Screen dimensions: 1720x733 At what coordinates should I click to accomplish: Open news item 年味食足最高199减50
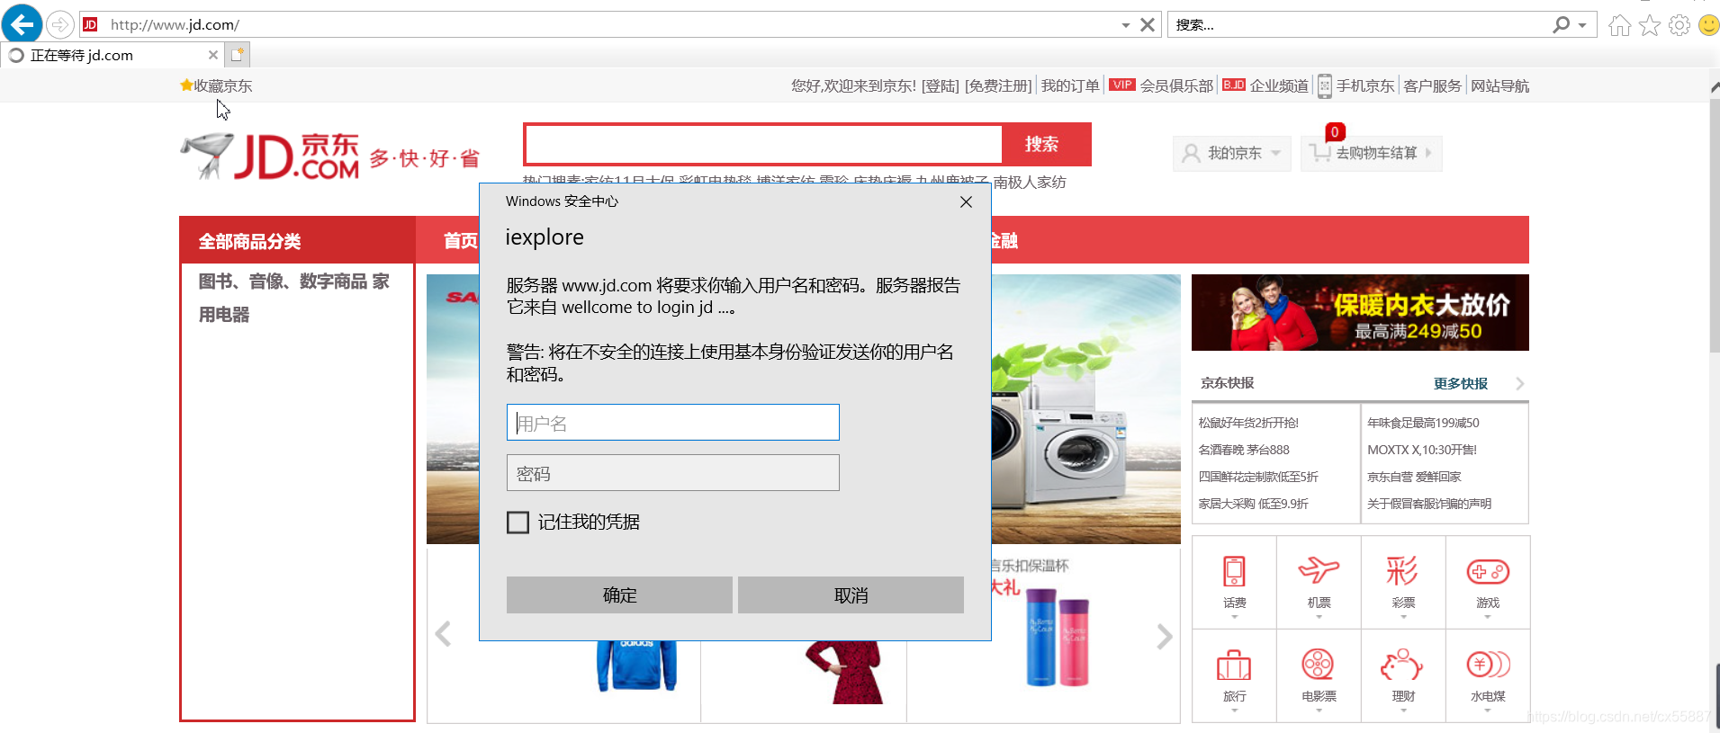point(1423,423)
